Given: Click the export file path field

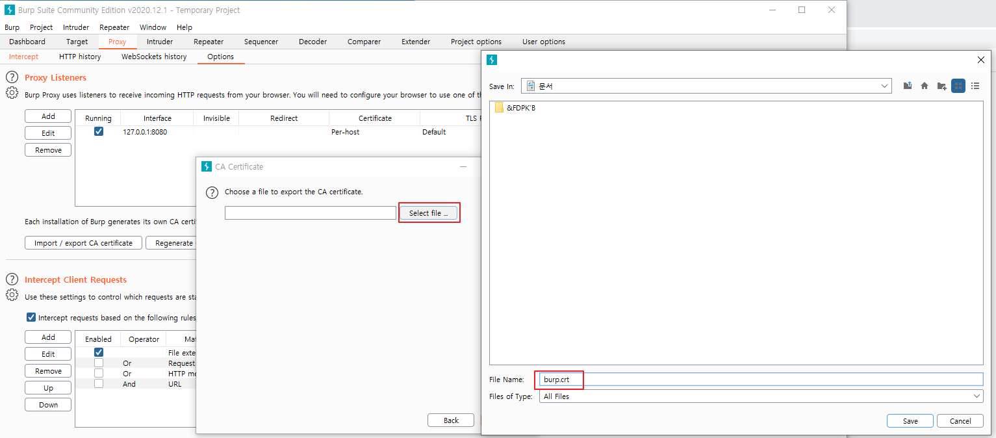Looking at the screenshot, I should tap(311, 213).
